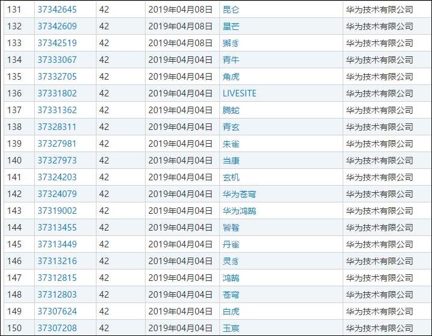Click the trademark name in row 133
The image size is (432, 336).
point(231,43)
